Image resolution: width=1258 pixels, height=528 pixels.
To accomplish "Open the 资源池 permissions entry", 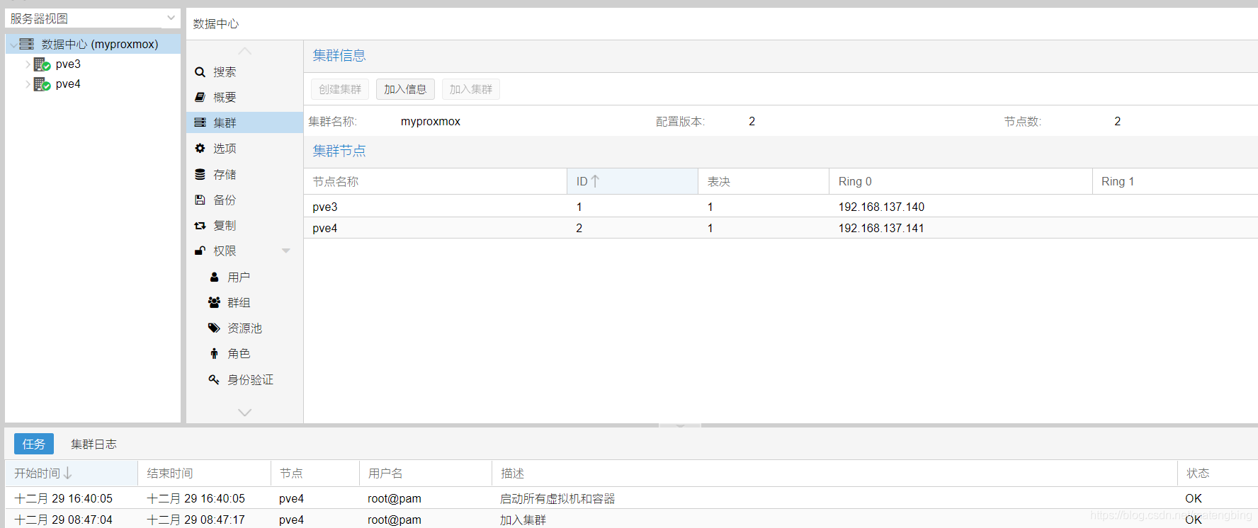I will [x=245, y=328].
